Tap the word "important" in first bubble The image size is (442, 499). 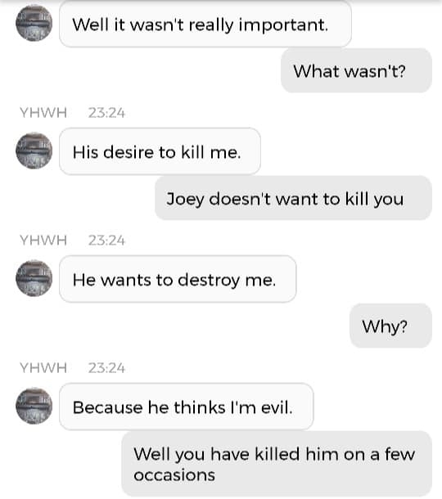(x=282, y=25)
